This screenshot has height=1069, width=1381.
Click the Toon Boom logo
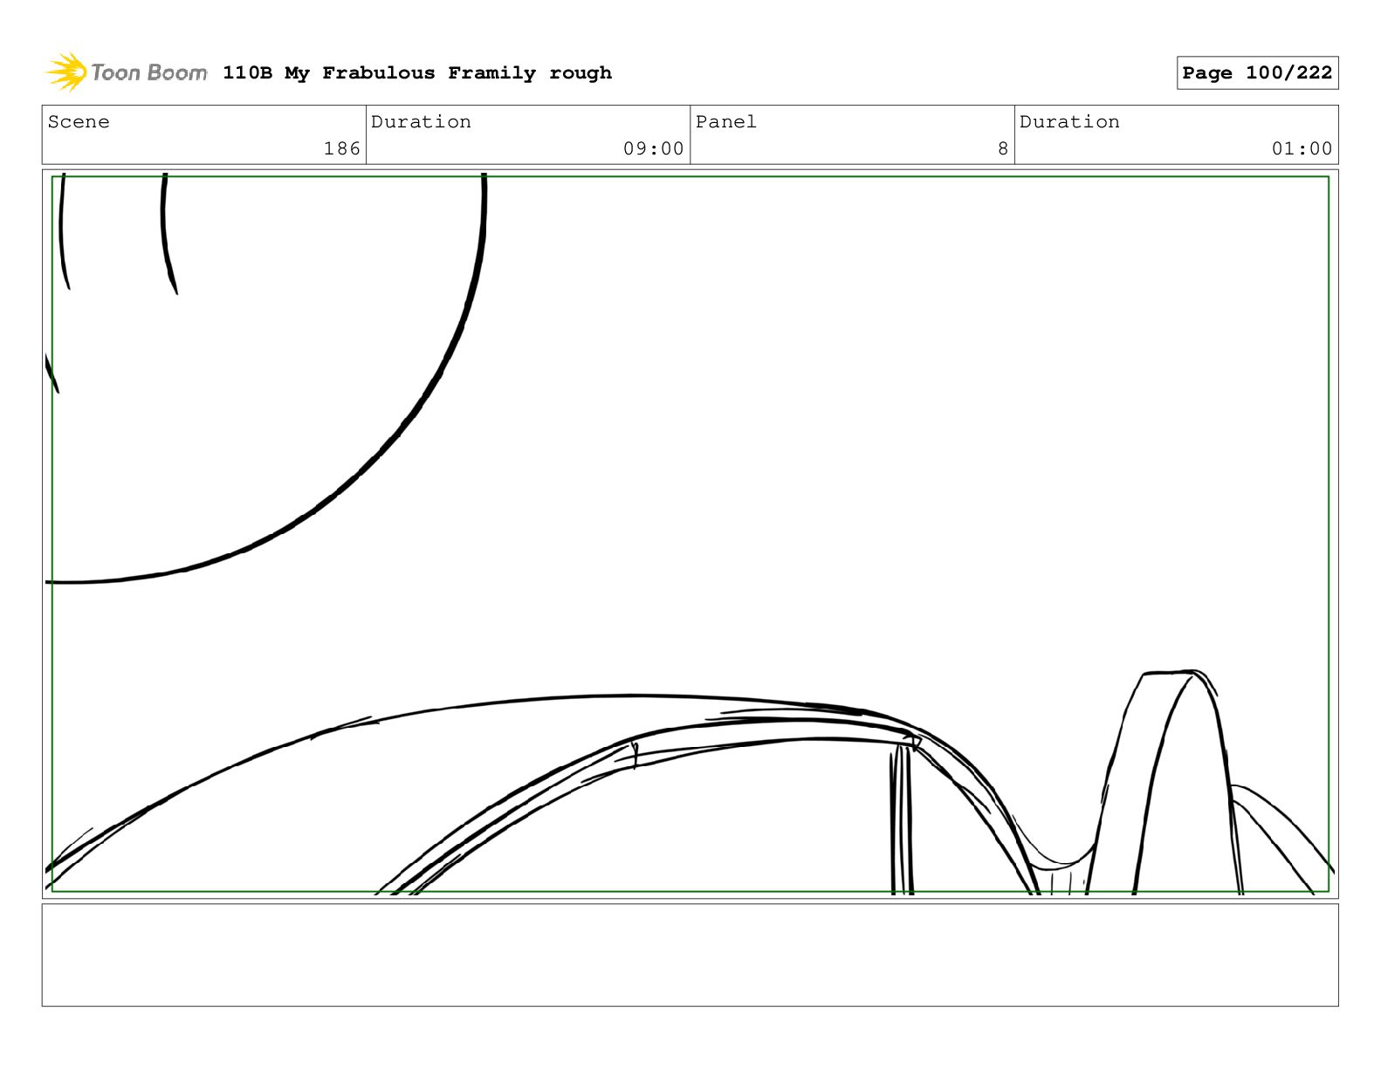point(127,72)
